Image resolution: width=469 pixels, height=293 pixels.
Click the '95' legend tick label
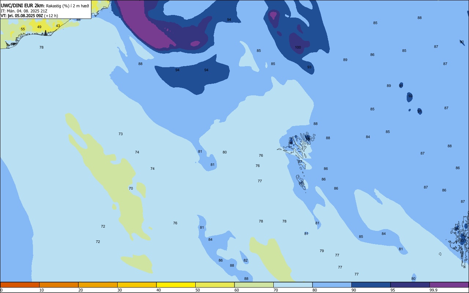(393, 290)
